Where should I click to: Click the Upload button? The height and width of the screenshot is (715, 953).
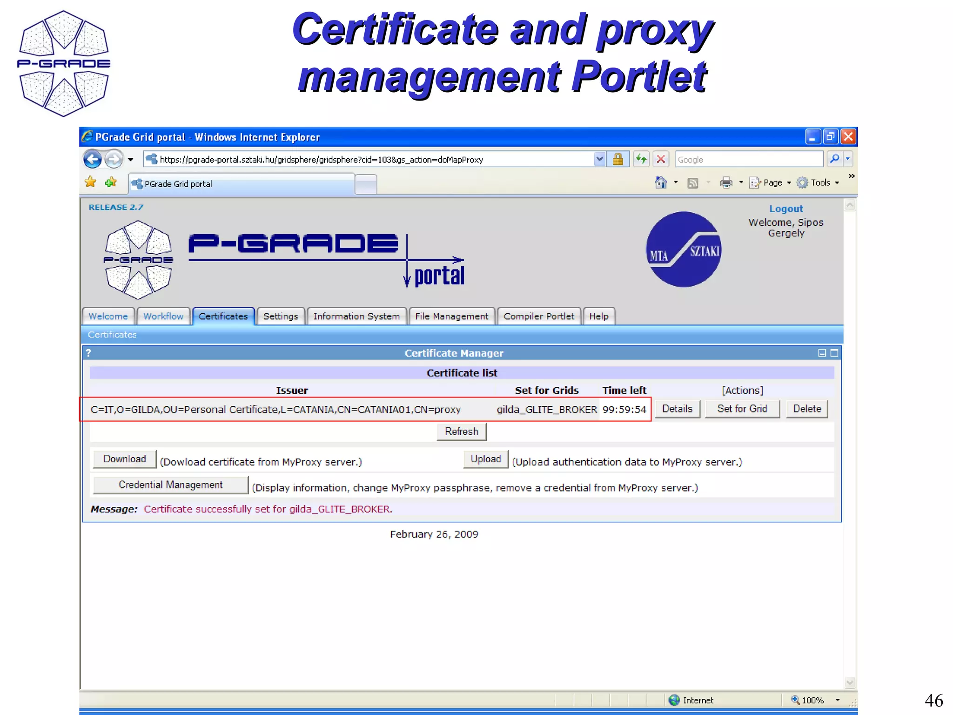486,459
